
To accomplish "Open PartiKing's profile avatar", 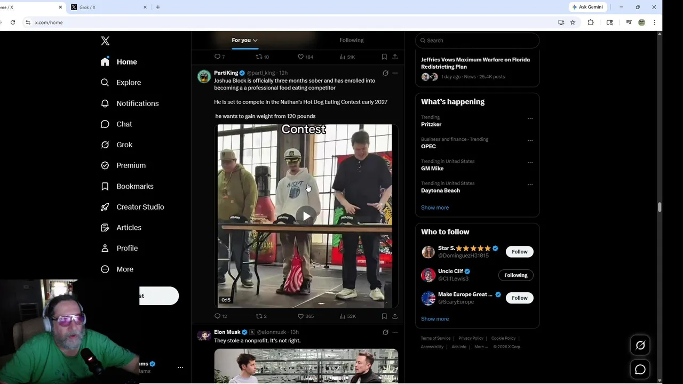I will pyautogui.click(x=204, y=76).
